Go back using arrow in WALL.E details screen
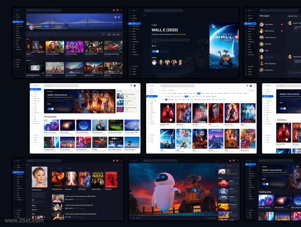 144,15
